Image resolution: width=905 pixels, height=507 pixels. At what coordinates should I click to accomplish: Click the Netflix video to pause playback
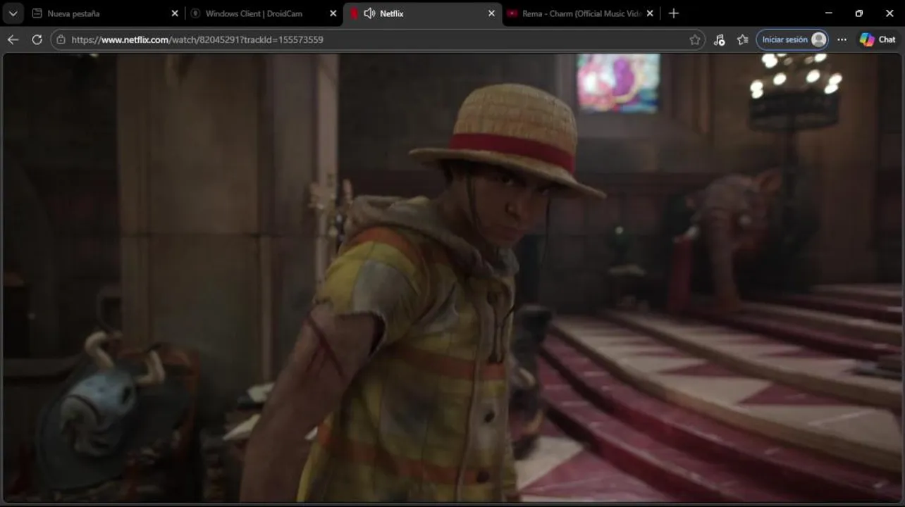453,278
